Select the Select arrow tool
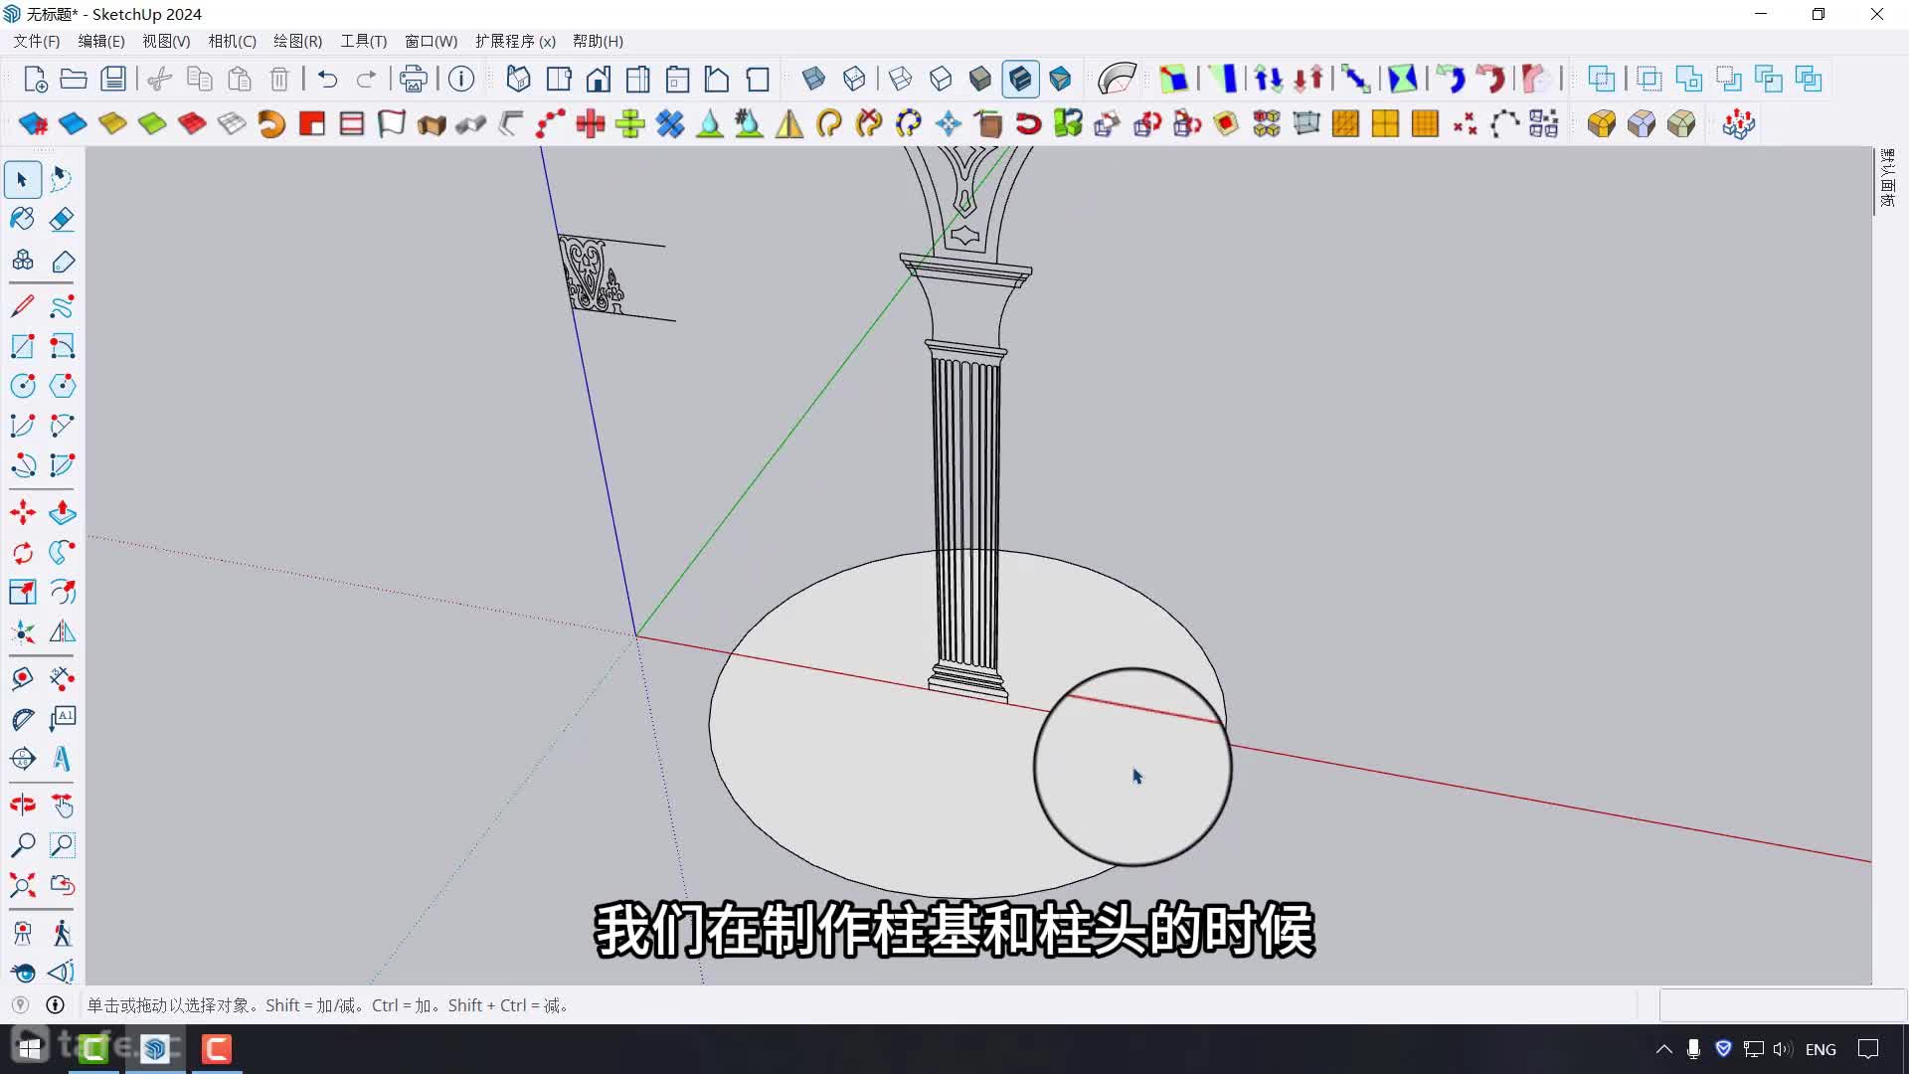Image resolution: width=1909 pixels, height=1074 pixels. click(22, 180)
